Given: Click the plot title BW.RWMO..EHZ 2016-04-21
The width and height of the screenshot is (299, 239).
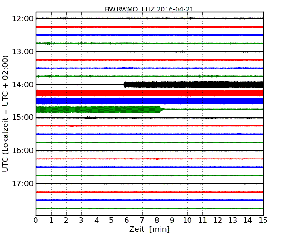Looking at the screenshot, I should [149, 9].
